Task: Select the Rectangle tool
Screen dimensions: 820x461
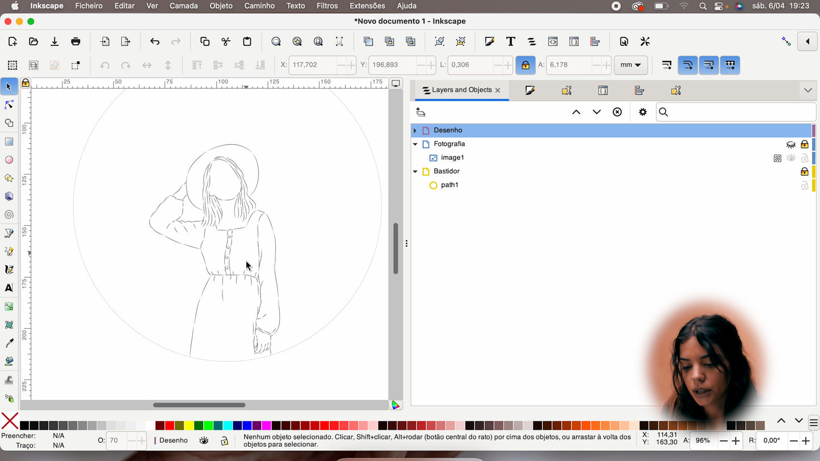Action: [9, 142]
